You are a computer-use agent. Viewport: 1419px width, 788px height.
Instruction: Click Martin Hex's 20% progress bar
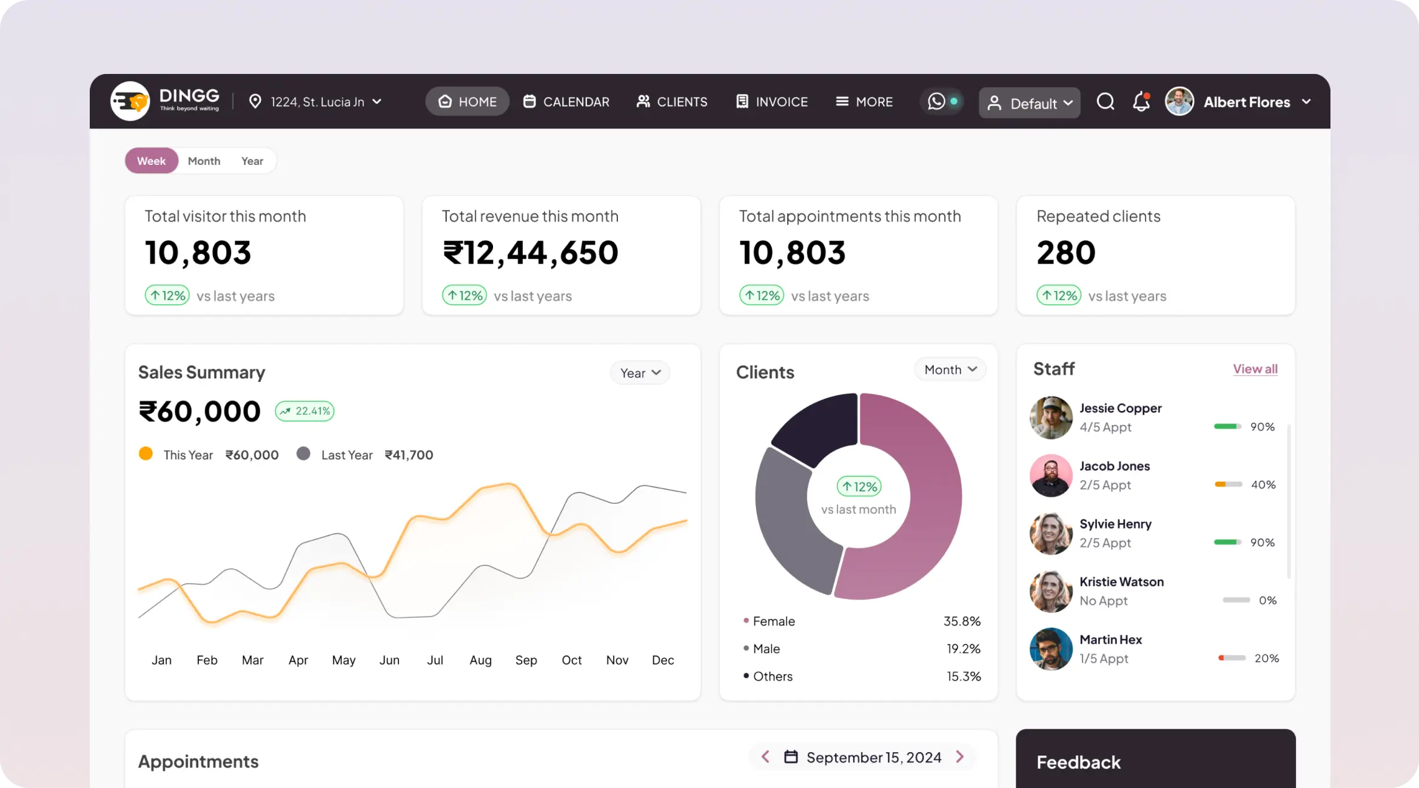(x=1232, y=658)
